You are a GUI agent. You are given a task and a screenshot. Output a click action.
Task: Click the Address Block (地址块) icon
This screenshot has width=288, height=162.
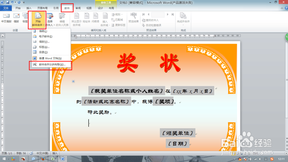coord(86,18)
